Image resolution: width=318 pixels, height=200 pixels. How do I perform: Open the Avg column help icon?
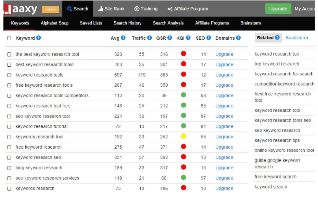point(123,38)
